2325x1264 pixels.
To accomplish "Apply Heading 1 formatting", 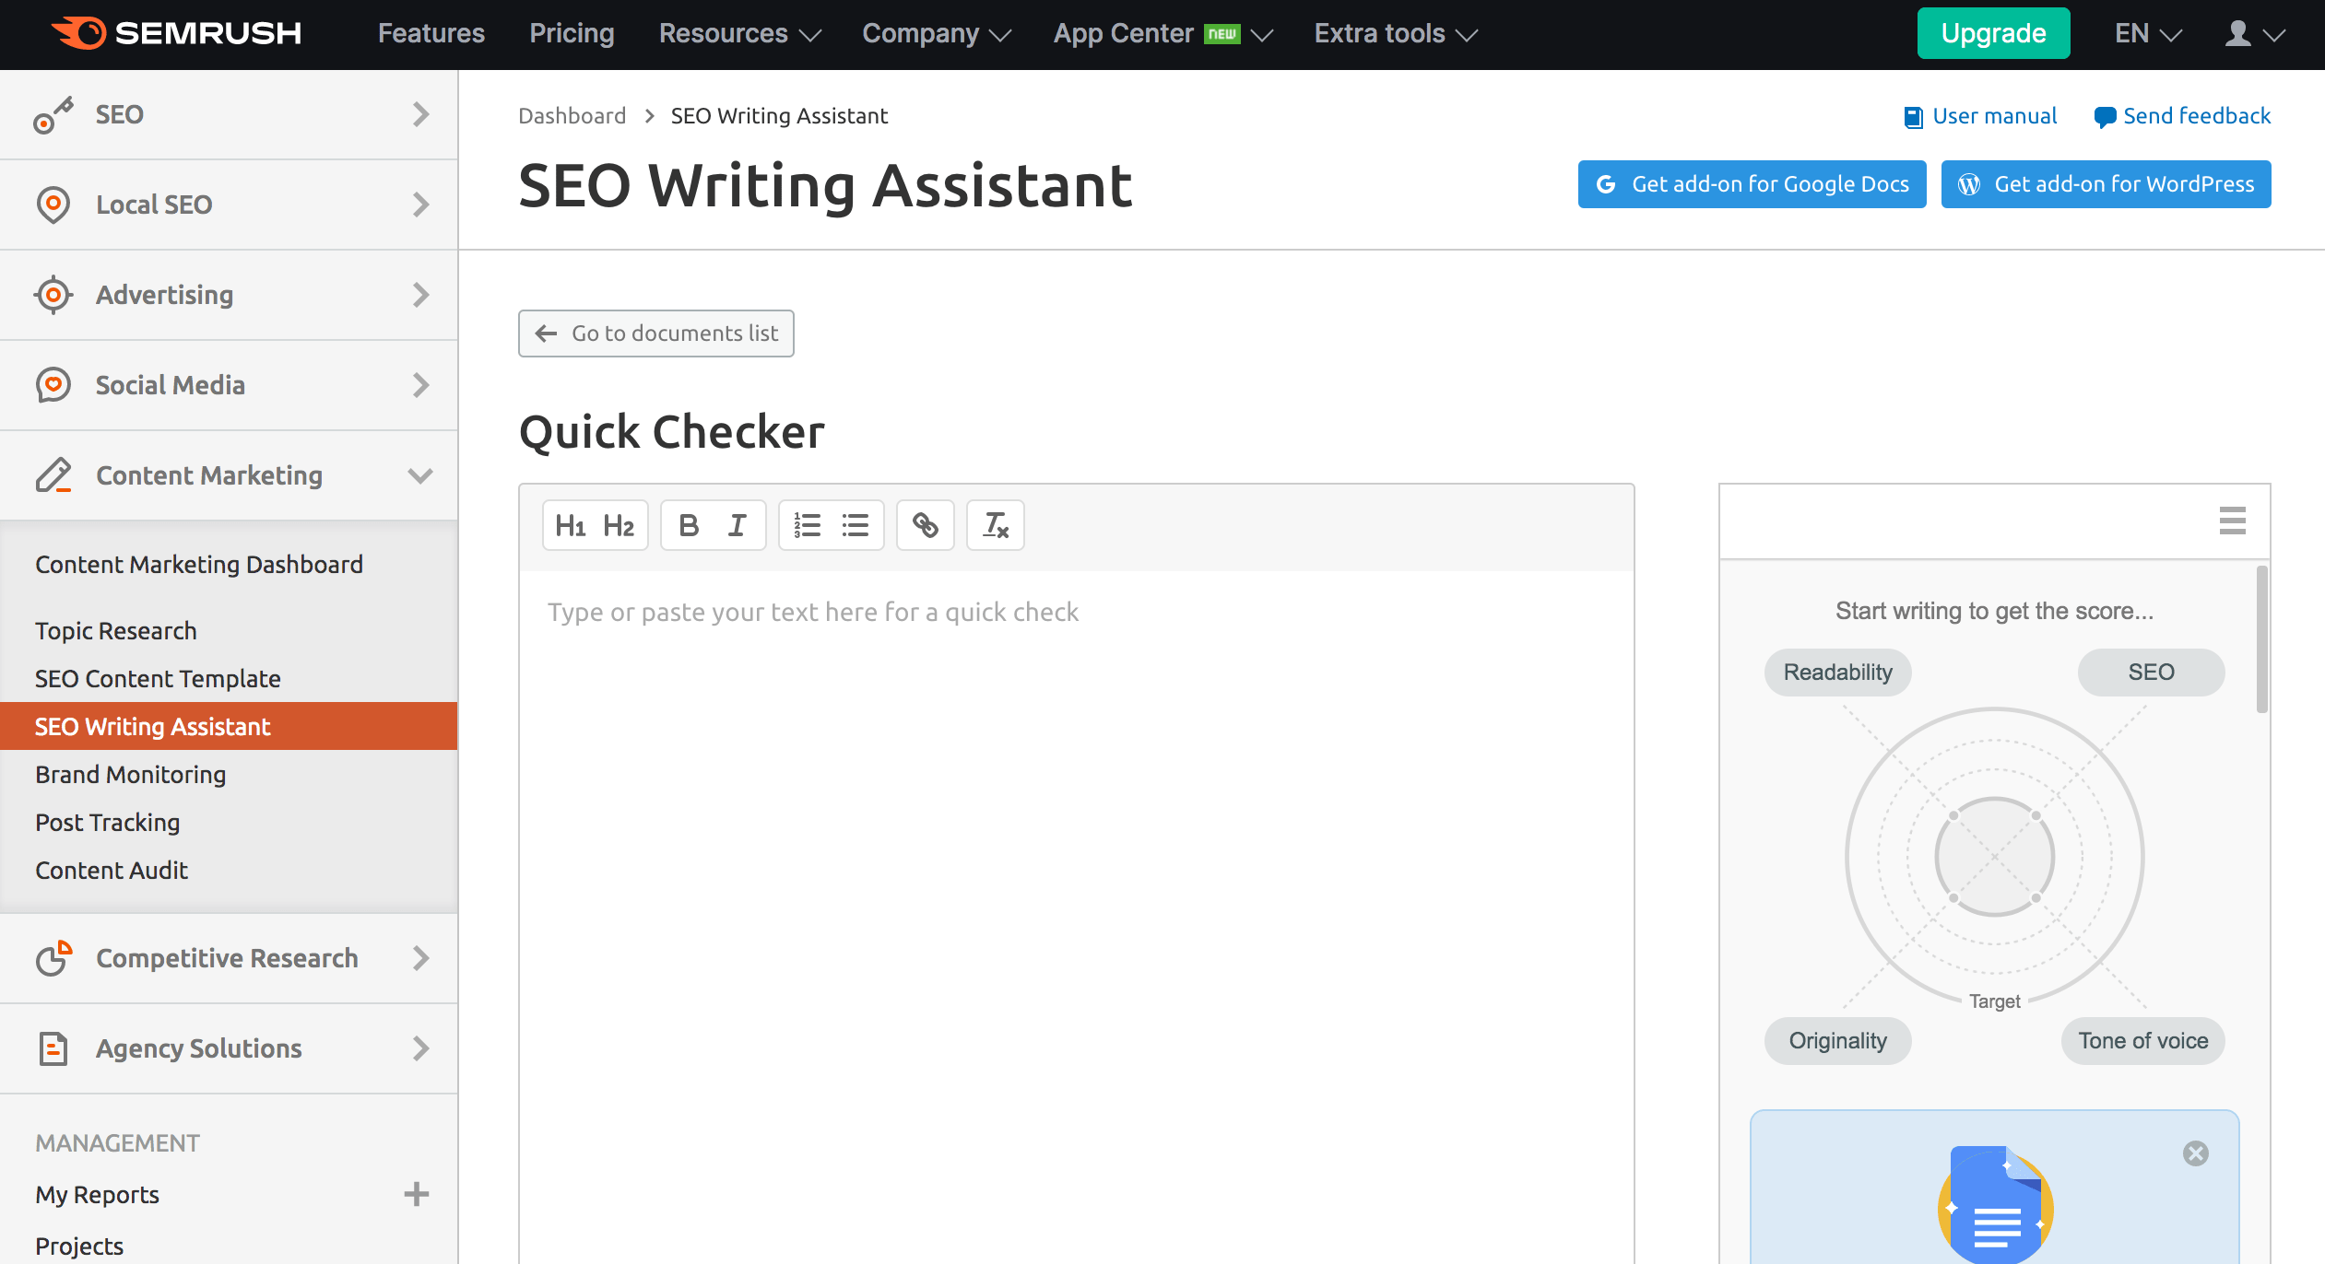I will [x=571, y=525].
